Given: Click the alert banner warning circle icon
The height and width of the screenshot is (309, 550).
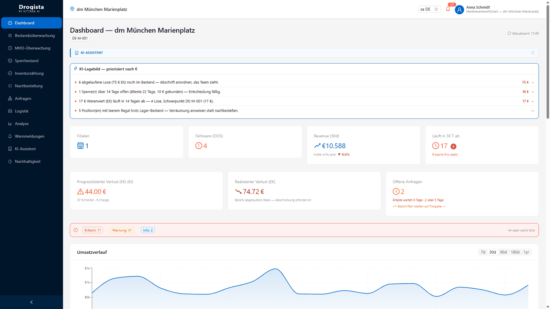Looking at the screenshot, I should point(76,230).
